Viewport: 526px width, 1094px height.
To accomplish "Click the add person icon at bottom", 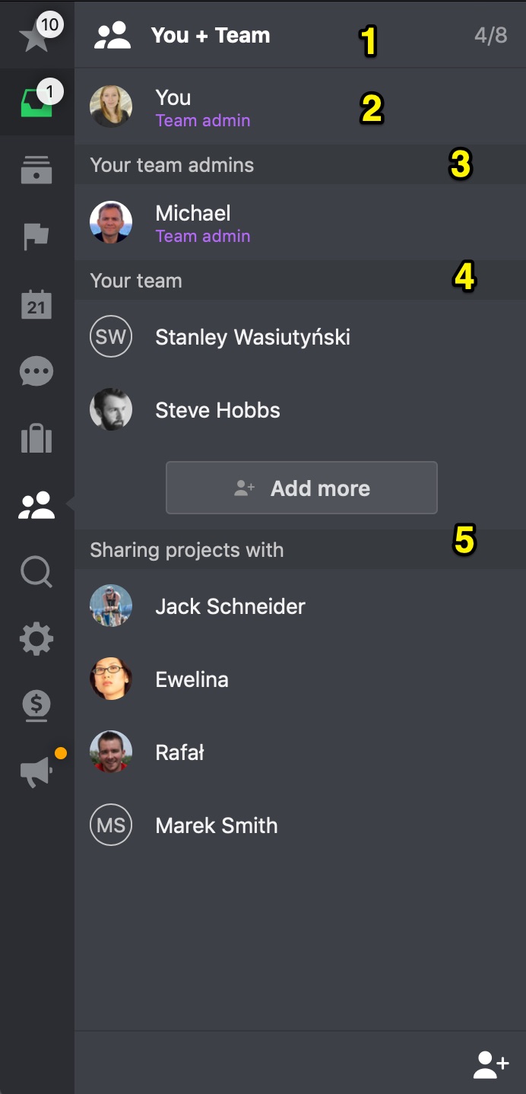I will point(490,1064).
